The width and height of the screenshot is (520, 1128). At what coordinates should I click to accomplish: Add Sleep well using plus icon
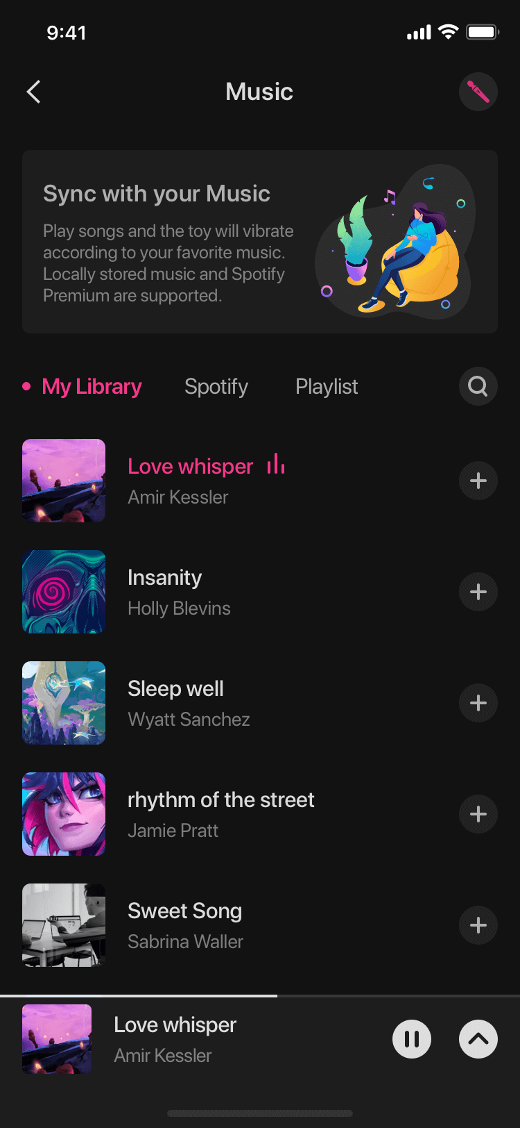[x=478, y=703]
